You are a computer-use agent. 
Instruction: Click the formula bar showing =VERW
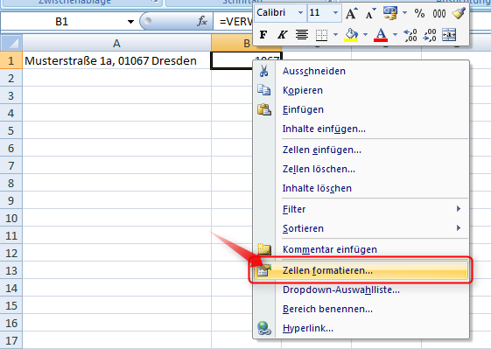pyautogui.click(x=234, y=21)
